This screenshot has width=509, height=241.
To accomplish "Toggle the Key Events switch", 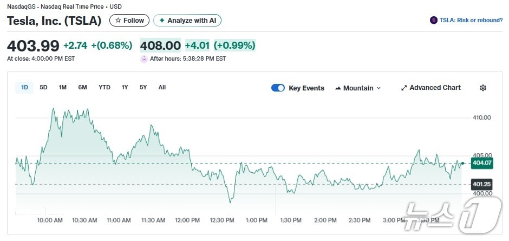I will (278, 88).
